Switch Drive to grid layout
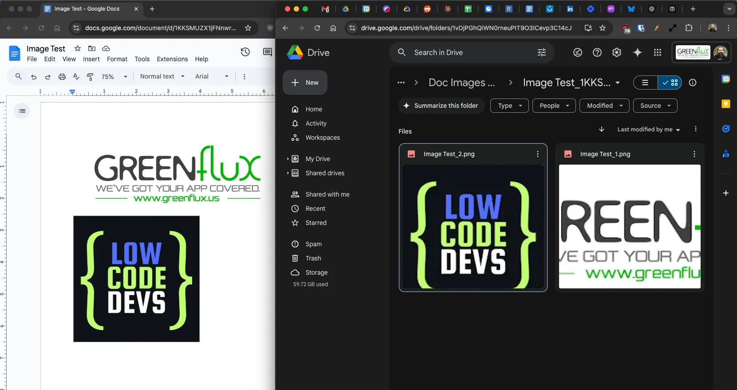This screenshot has height=390, width=737. click(670, 83)
